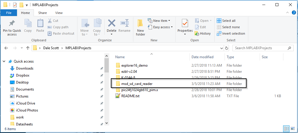Open iCloud Photos in navigation pane
The image size is (298, 133).
pyautogui.click(x=27, y=110)
